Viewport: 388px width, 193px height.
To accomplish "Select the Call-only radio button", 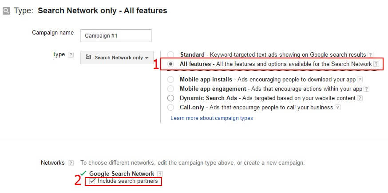I will (x=171, y=108).
